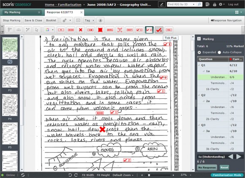Select the Expanded radio option
This screenshot has width=245, height=178.
point(199,52)
